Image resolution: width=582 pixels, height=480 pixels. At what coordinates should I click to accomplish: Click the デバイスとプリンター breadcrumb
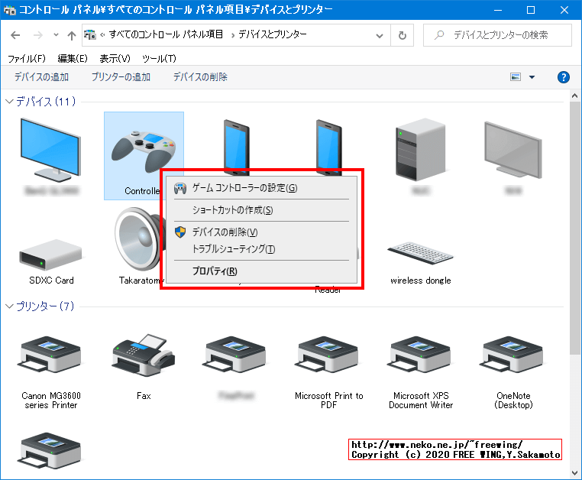click(x=273, y=34)
